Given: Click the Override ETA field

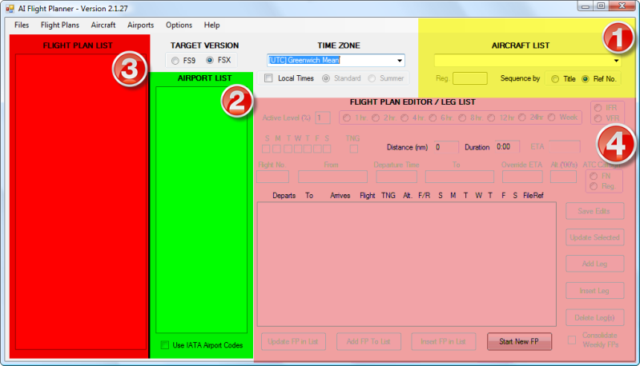Looking at the screenshot, I should [x=522, y=177].
